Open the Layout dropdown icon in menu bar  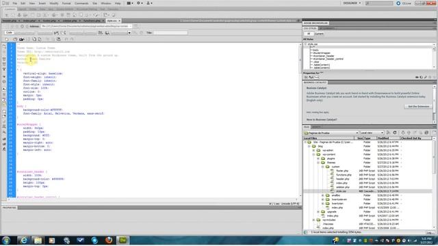(130, 3)
